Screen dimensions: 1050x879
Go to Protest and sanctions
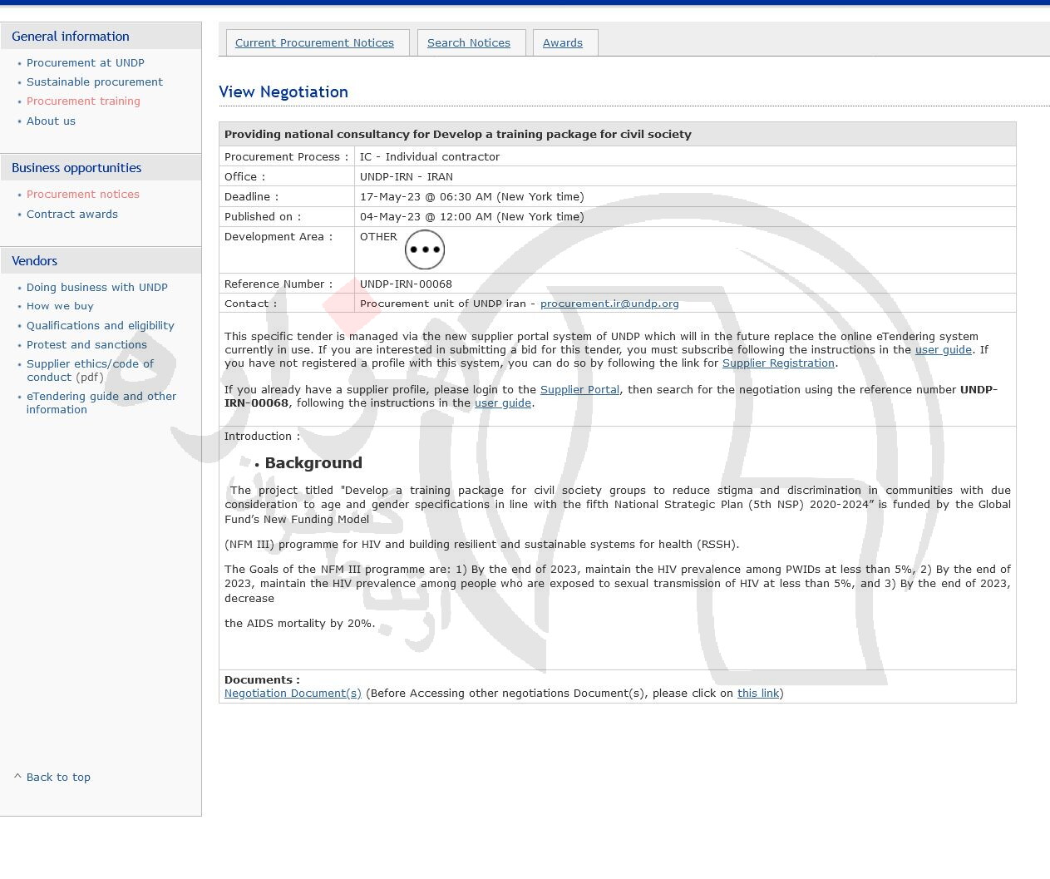pos(86,345)
